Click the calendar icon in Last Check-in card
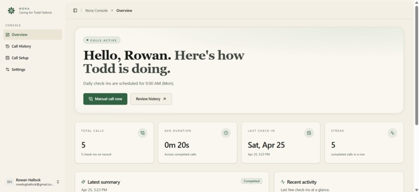419x192 pixels. (x=309, y=133)
